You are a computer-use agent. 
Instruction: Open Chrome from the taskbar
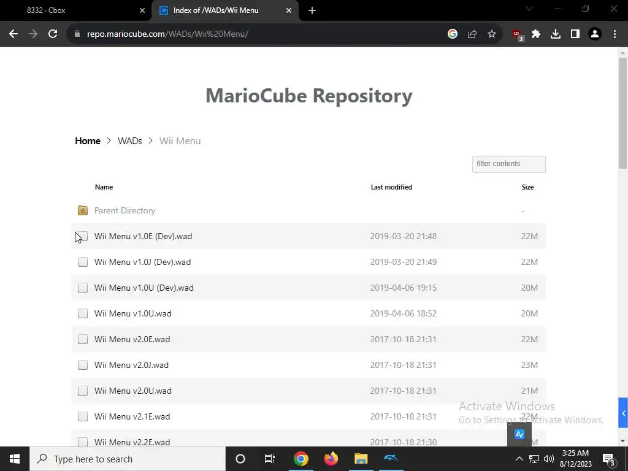[301, 459]
